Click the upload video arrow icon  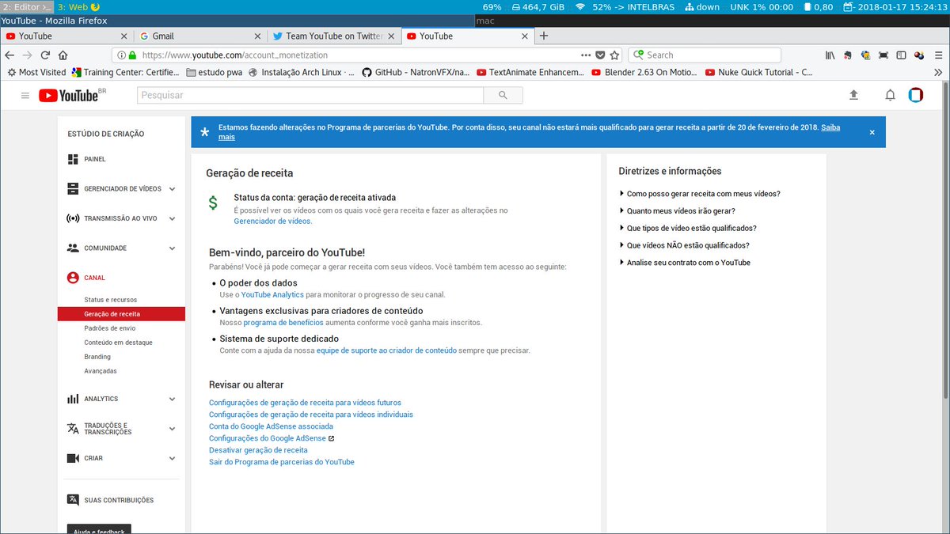point(853,95)
